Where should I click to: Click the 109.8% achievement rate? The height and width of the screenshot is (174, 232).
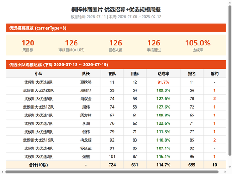[x=163, y=115]
